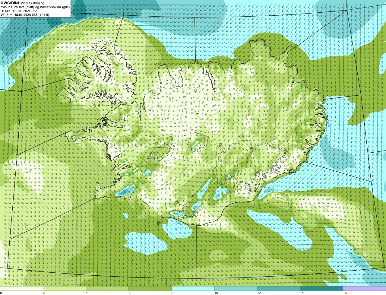Click the purple legend swatch above 16 m/s
Screen dimensions: 386x295
365,288
